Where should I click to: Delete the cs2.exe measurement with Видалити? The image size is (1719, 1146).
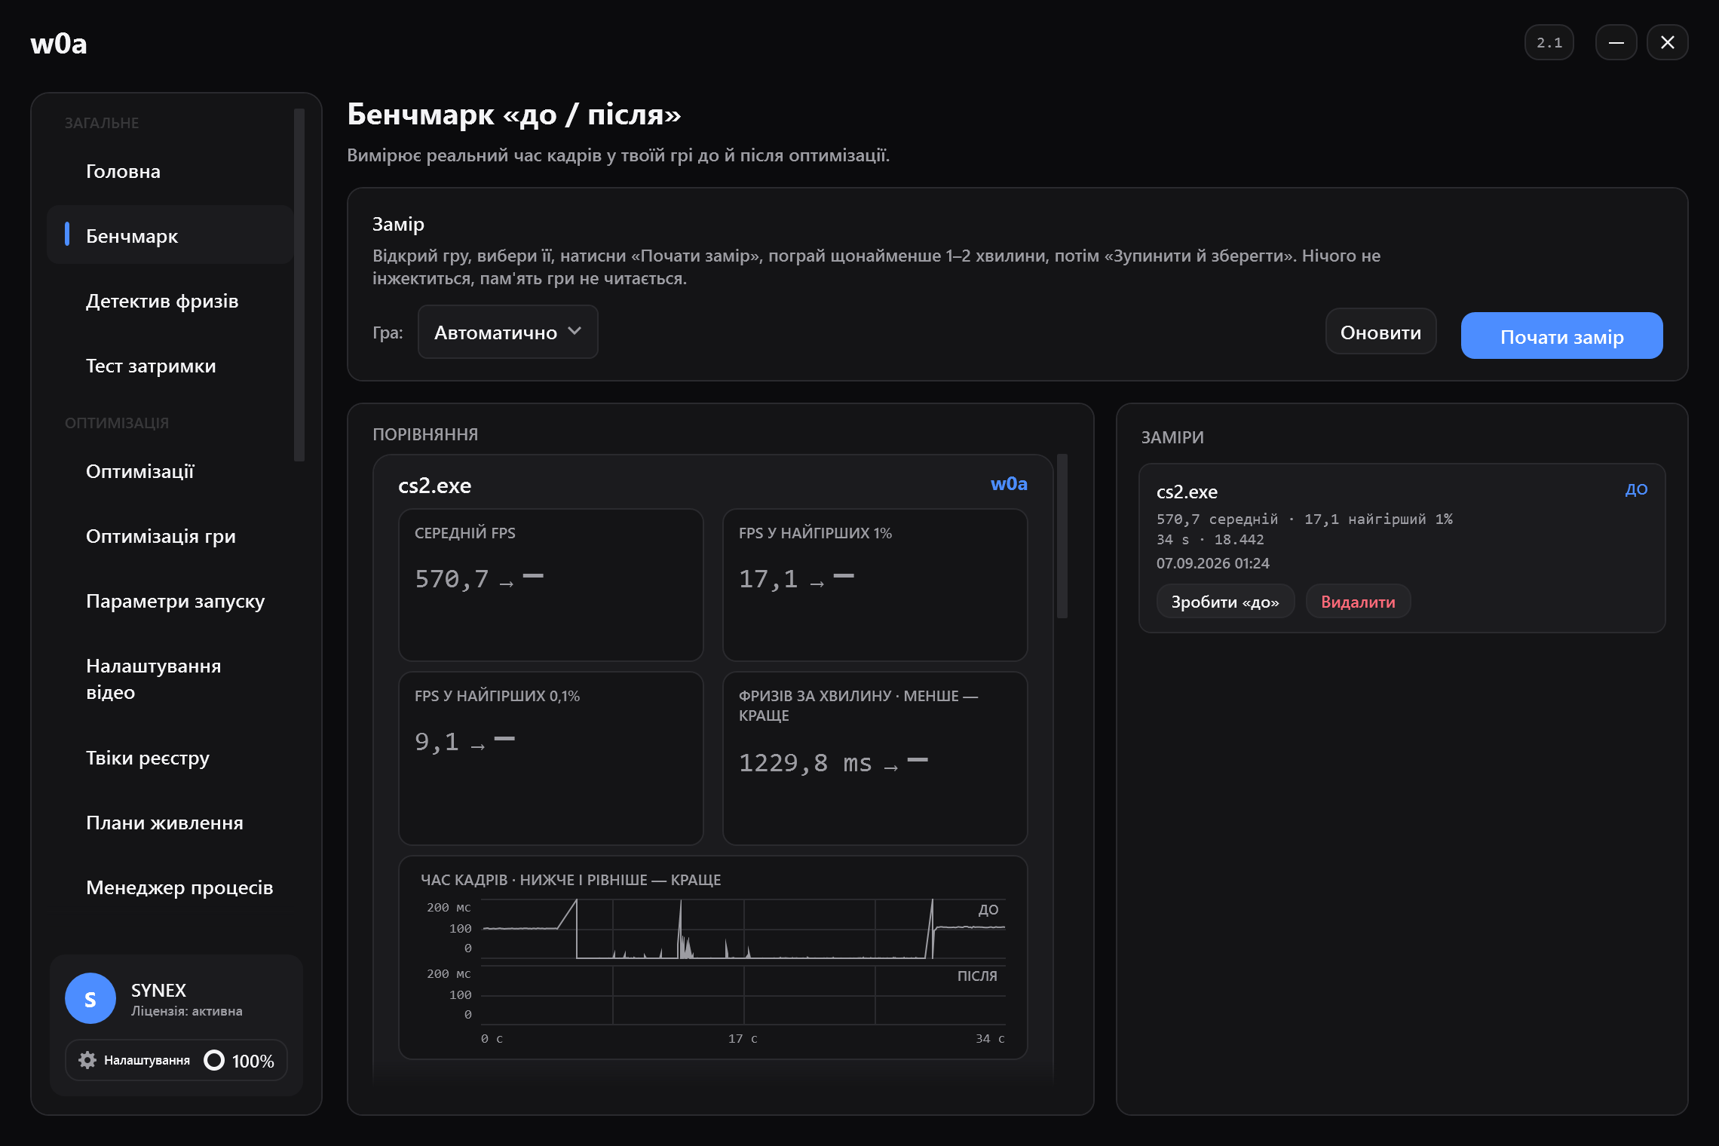[1358, 602]
